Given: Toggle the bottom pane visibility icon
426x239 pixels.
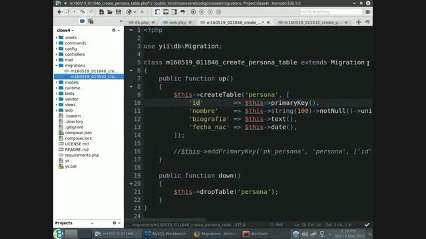Looking at the screenshot, I should click(x=166, y=12).
